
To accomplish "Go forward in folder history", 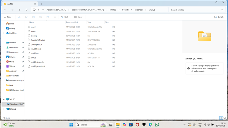I will [12, 10].
